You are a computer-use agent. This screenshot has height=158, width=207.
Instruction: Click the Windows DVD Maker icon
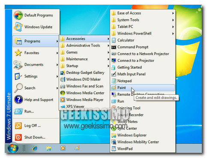coord(63,79)
